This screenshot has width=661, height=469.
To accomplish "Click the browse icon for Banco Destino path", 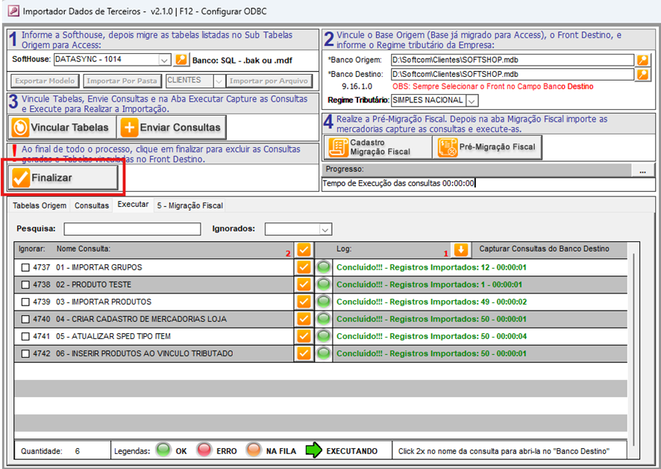I will click(642, 74).
